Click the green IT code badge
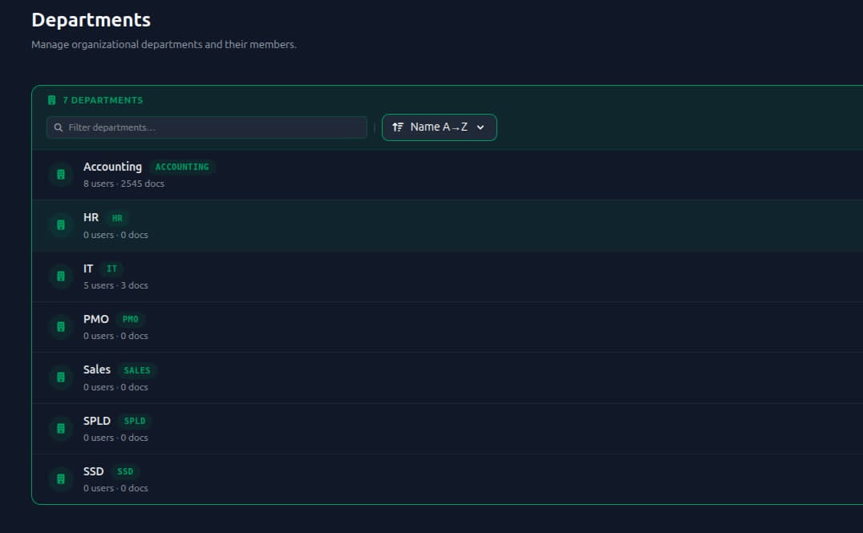863x533 pixels. click(111, 269)
